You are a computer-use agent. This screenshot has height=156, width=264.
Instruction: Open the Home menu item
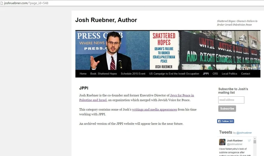(x=83, y=74)
